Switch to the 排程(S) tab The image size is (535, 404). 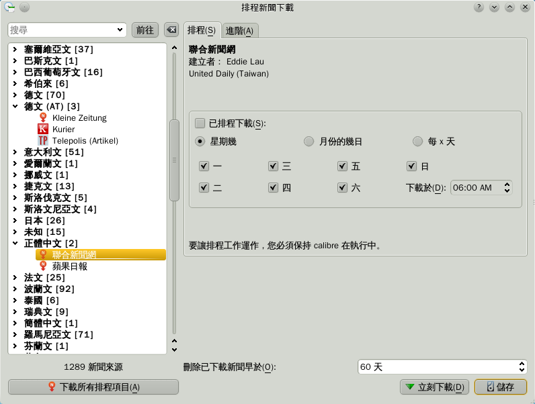(202, 30)
